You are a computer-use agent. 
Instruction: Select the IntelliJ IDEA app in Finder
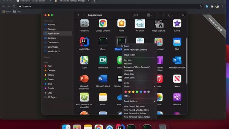tap(84, 42)
